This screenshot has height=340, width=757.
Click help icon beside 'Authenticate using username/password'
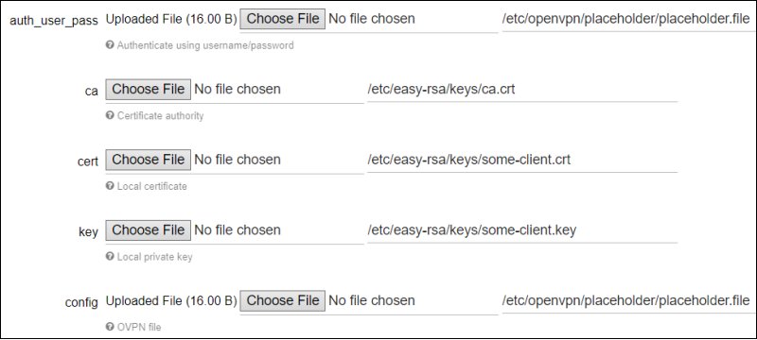[x=110, y=45]
